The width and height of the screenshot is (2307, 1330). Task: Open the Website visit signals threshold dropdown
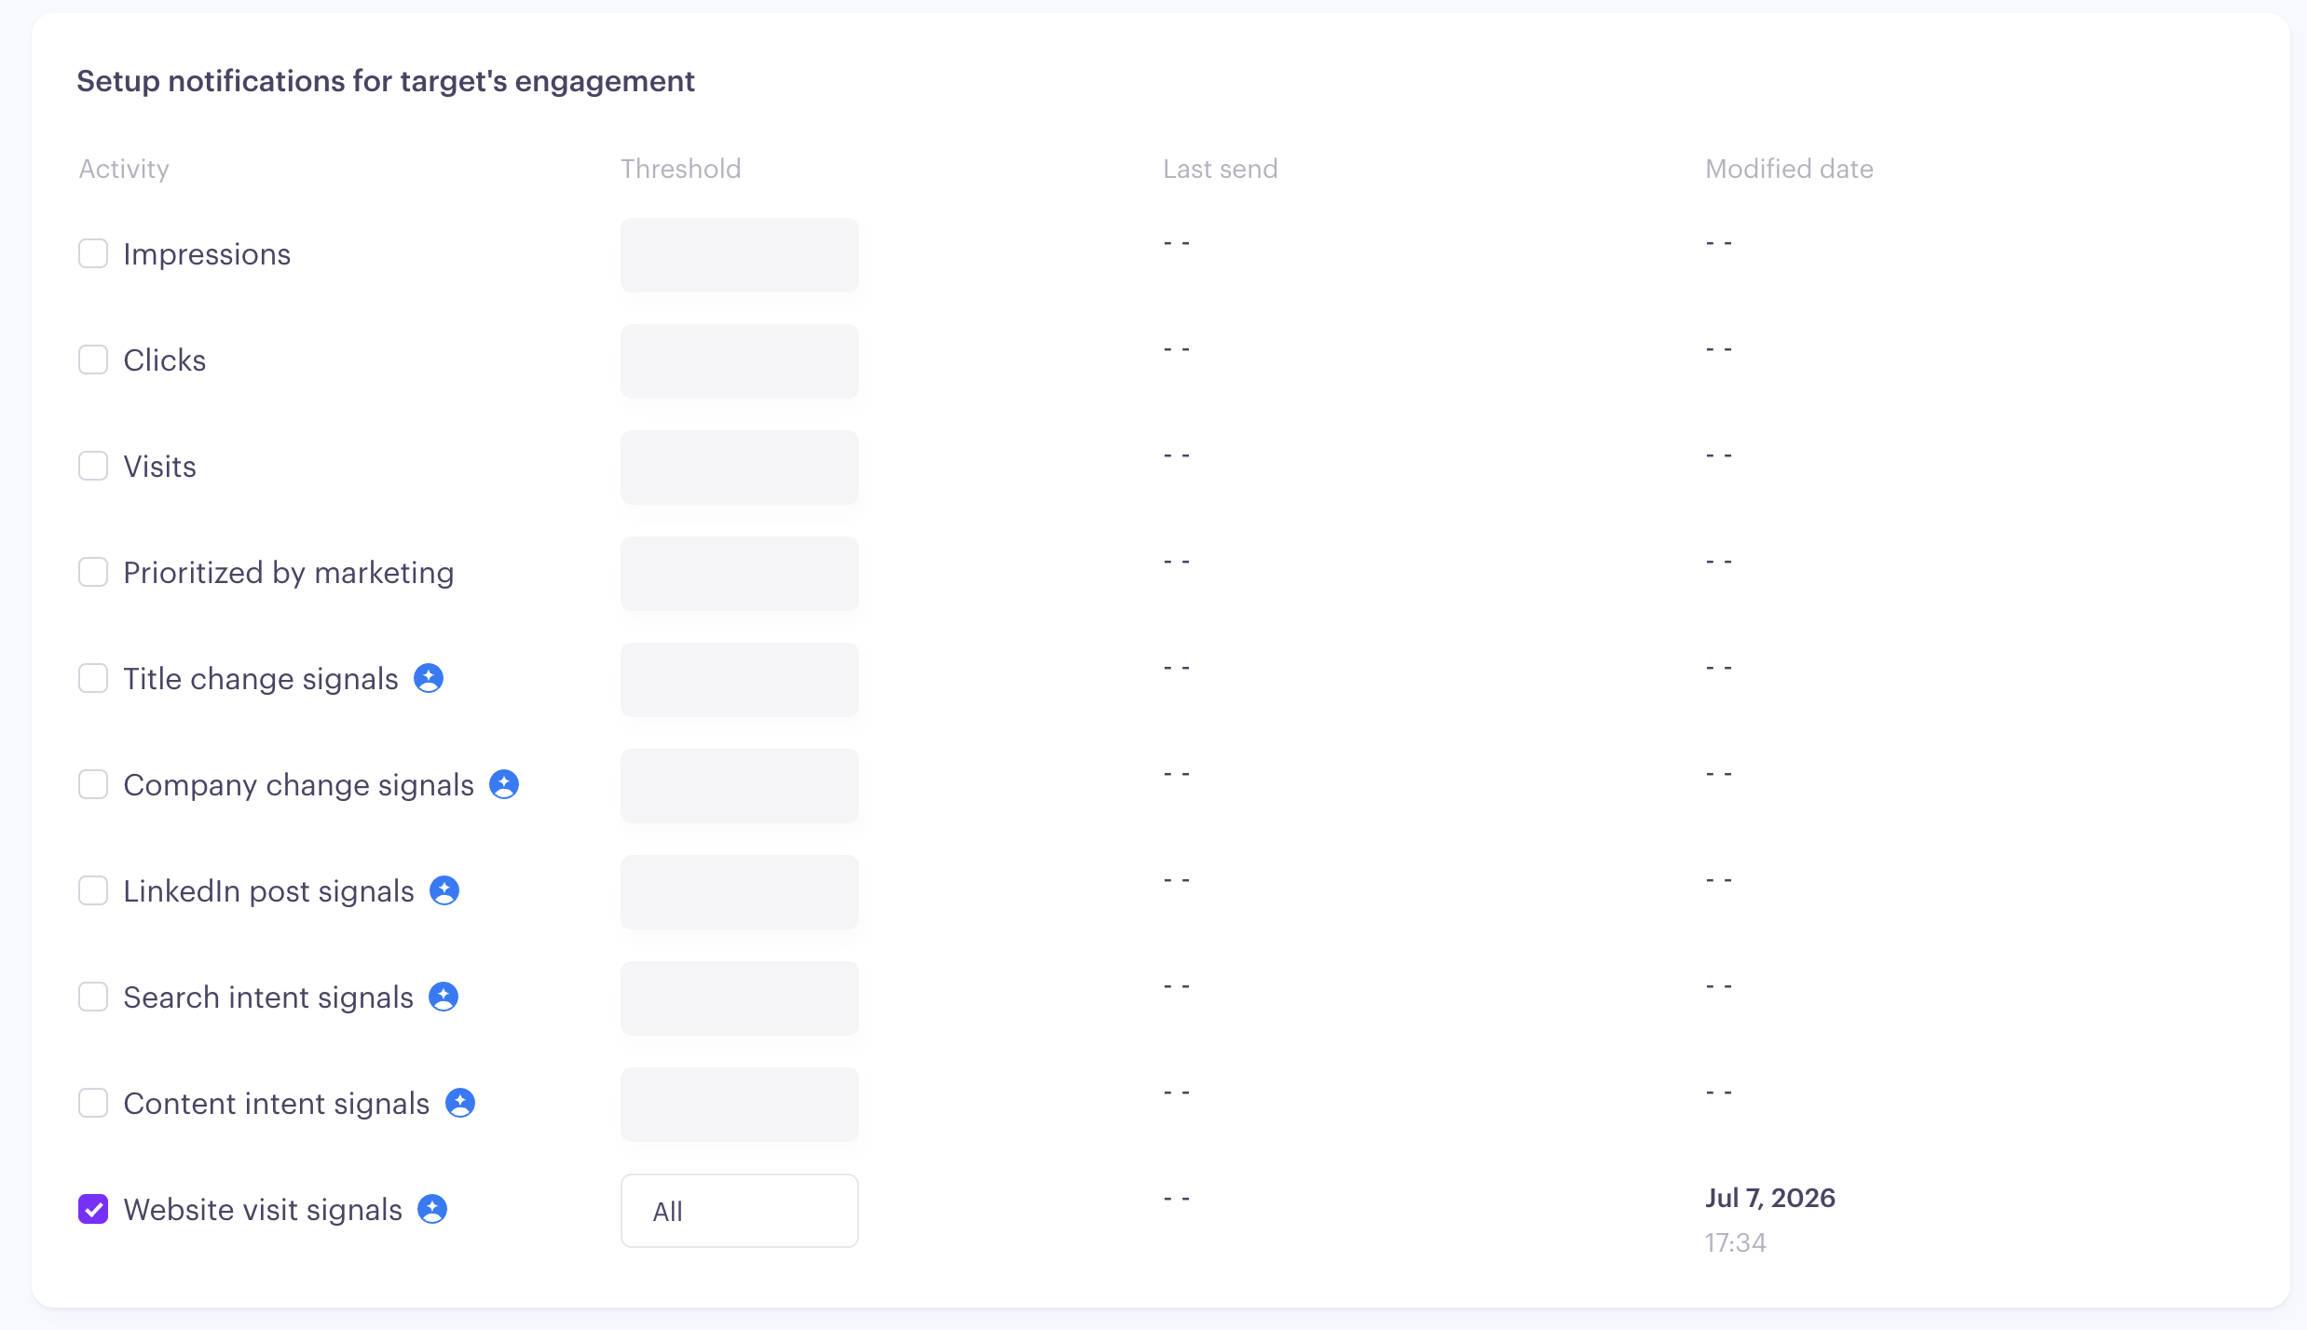click(x=740, y=1211)
